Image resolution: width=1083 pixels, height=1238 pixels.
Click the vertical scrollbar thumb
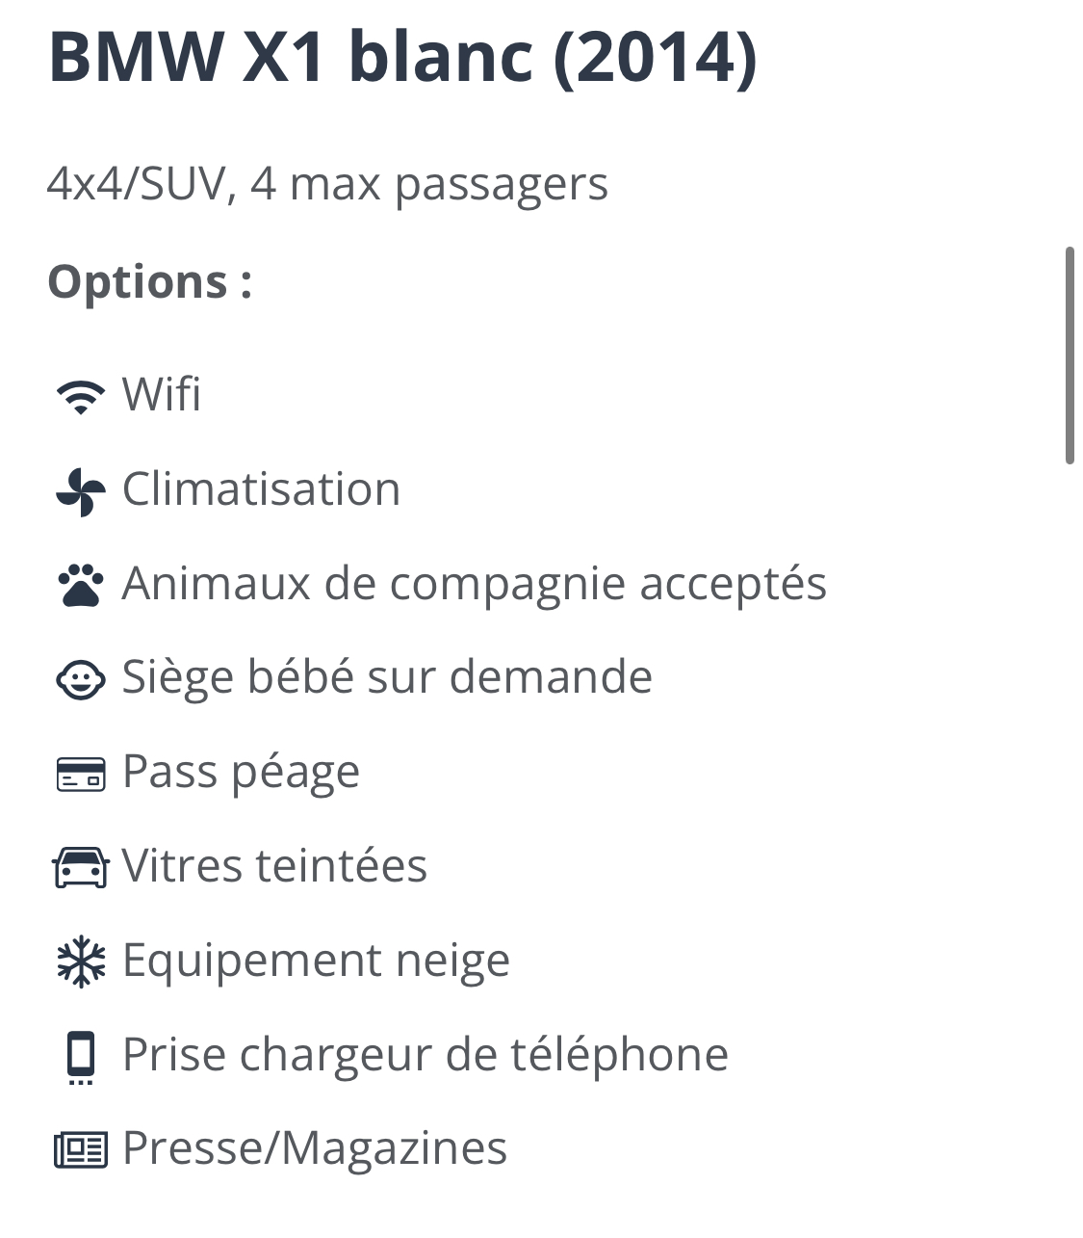coord(1070,356)
